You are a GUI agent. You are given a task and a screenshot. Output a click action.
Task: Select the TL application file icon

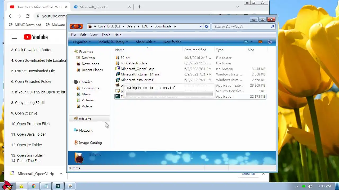tap(118, 96)
